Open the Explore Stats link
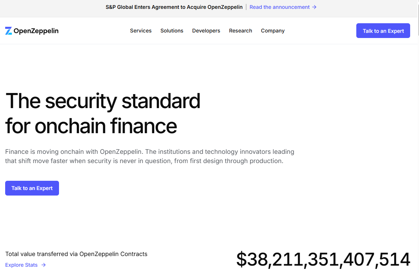419x273 pixels. 21,265
